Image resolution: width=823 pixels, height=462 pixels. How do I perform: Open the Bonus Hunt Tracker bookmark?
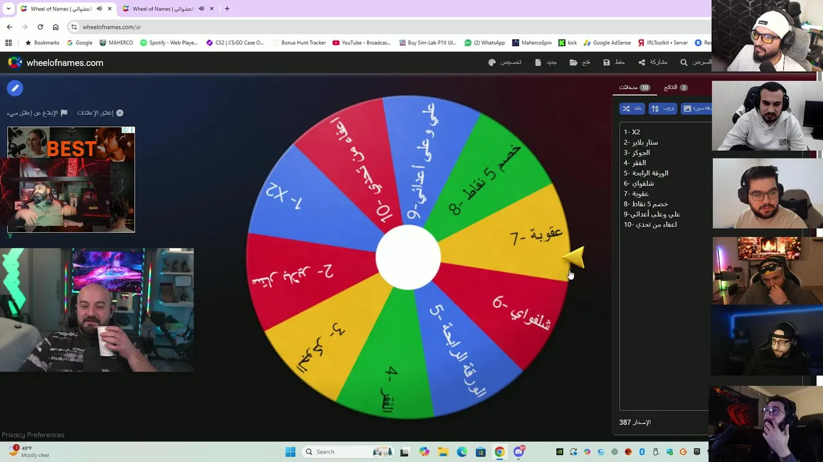(x=299, y=43)
